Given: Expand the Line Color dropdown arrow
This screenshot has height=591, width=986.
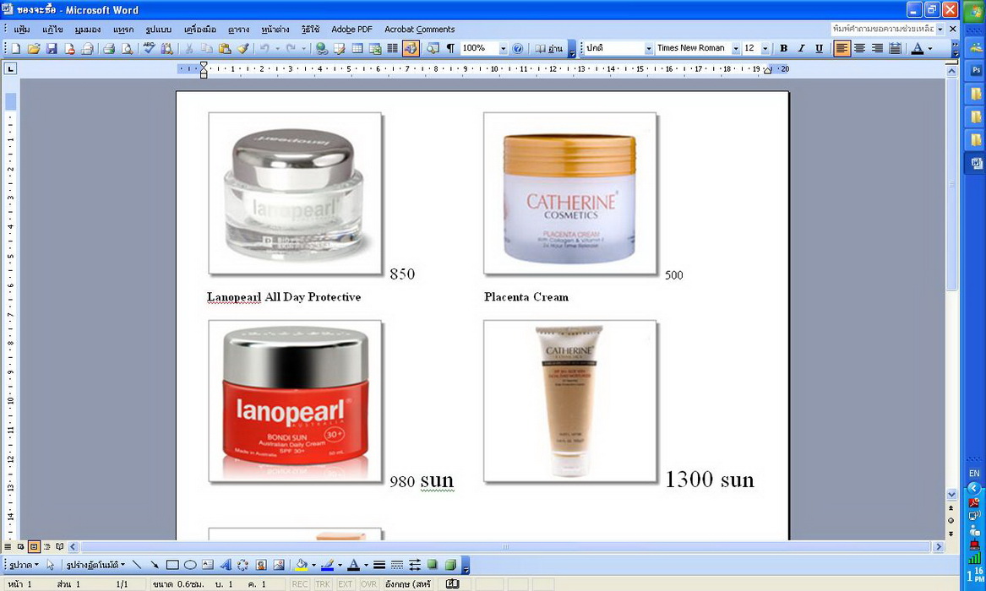Looking at the screenshot, I should click(x=340, y=566).
